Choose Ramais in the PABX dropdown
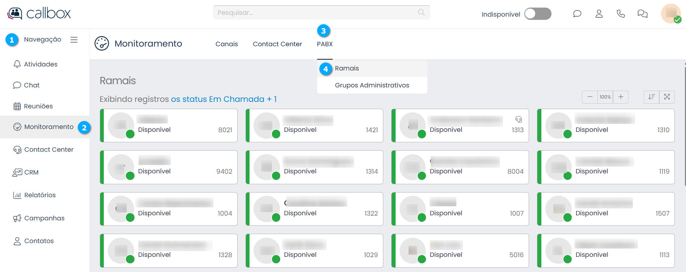 pos(347,68)
